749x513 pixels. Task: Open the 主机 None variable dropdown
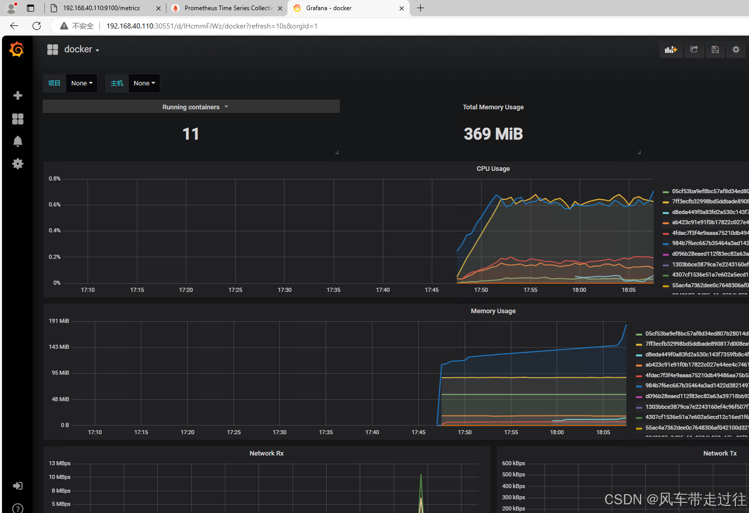point(144,83)
